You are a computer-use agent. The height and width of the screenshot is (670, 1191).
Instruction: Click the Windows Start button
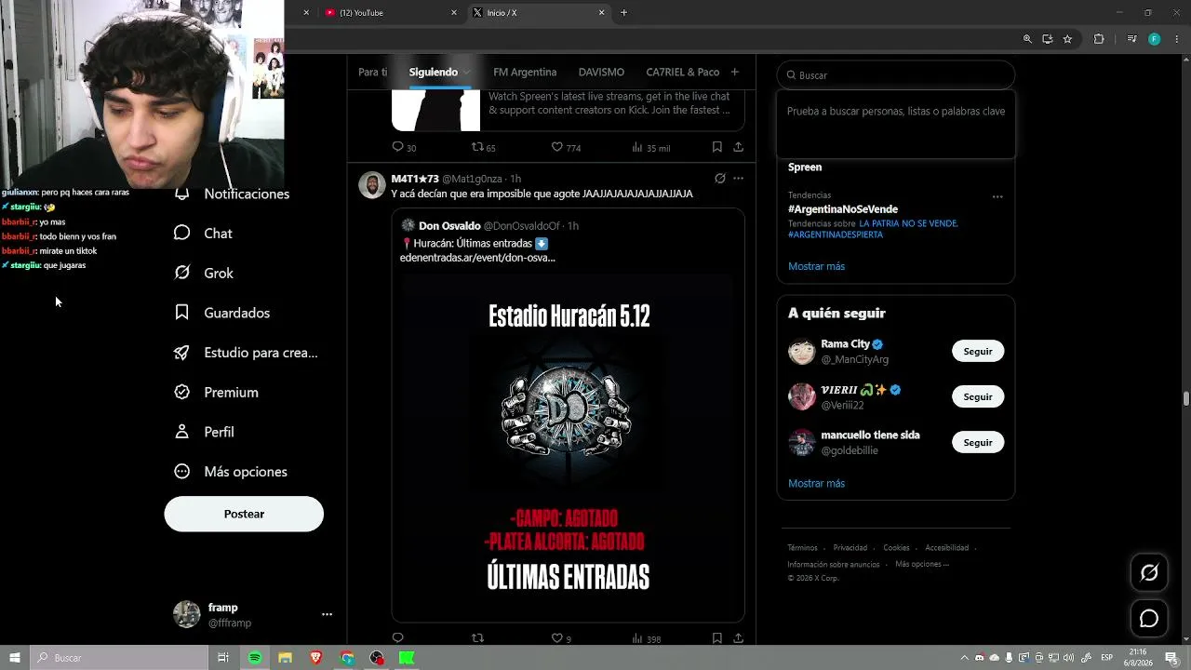15,658
